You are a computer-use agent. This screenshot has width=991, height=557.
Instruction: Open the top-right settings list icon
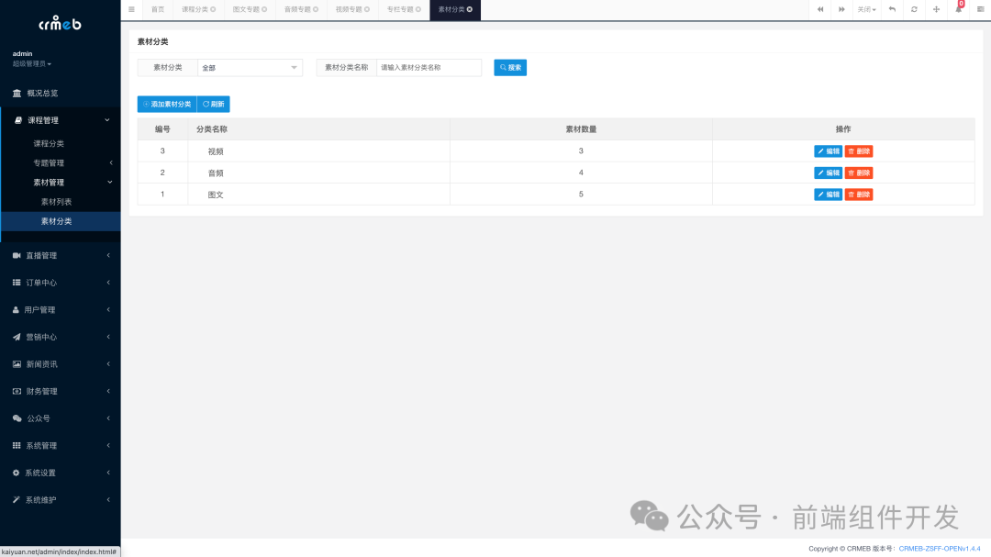[x=980, y=9]
